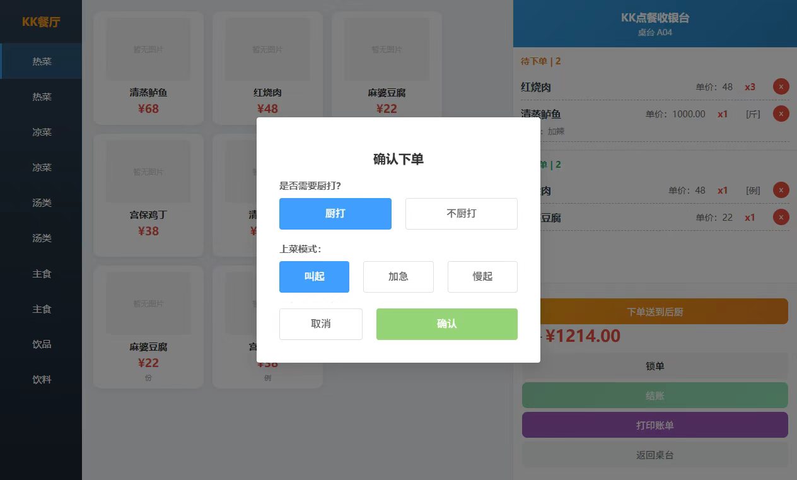Pick the 慢起 serving mode
This screenshot has height=480, width=797.
tap(482, 277)
